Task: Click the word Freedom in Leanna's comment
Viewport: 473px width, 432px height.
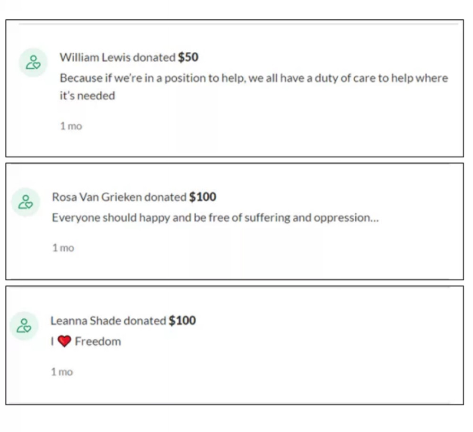Action: point(98,342)
